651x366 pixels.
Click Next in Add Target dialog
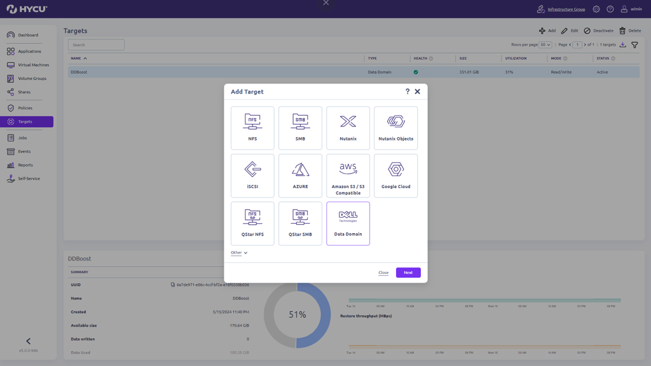(x=408, y=273)
